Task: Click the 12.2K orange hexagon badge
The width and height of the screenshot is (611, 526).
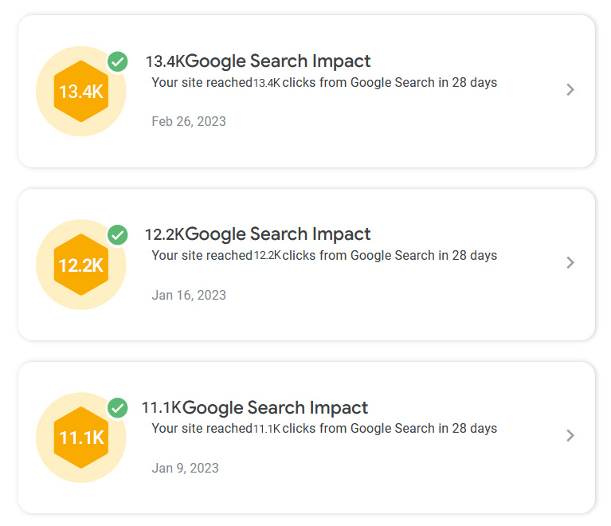Action: (81, 265)
